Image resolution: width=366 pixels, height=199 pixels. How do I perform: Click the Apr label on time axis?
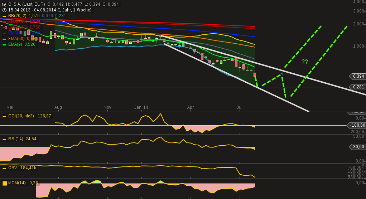[x=191, y=107]
